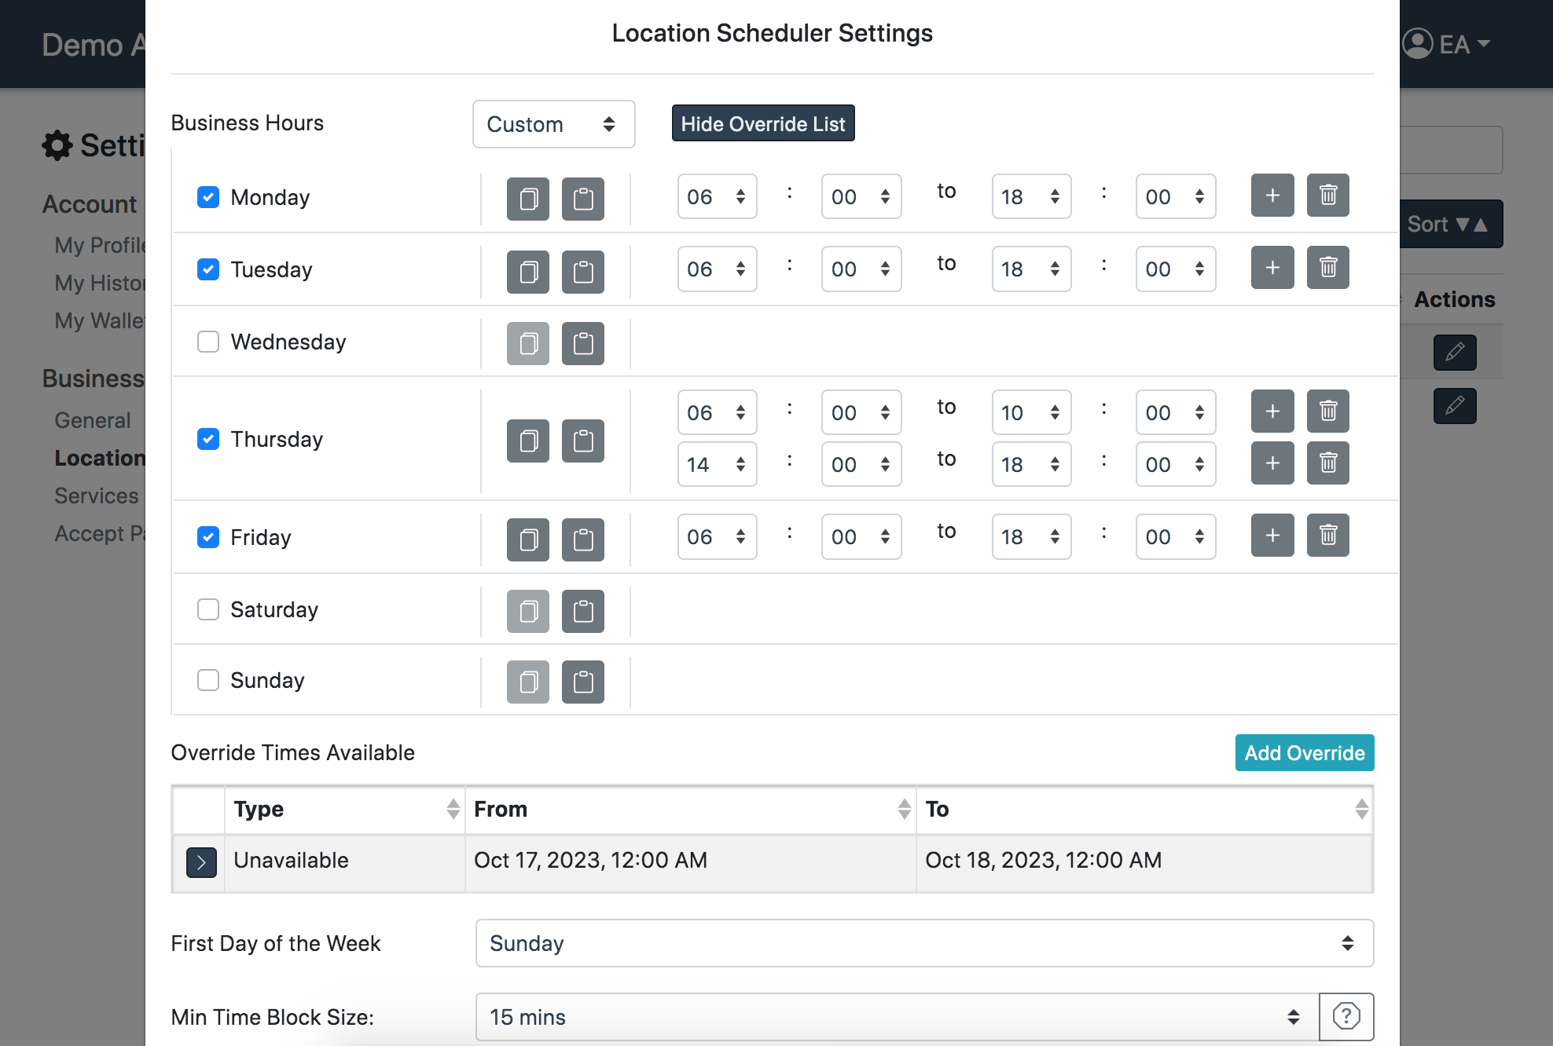Expand the Unavailable override row

(201, 862)
